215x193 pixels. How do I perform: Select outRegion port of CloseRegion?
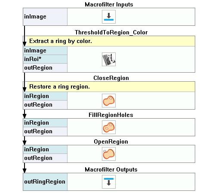pos(45,105)
